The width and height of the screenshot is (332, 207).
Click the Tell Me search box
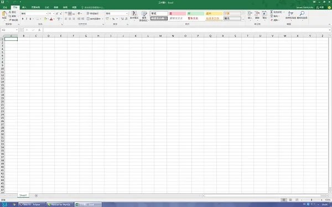(93, 7)
